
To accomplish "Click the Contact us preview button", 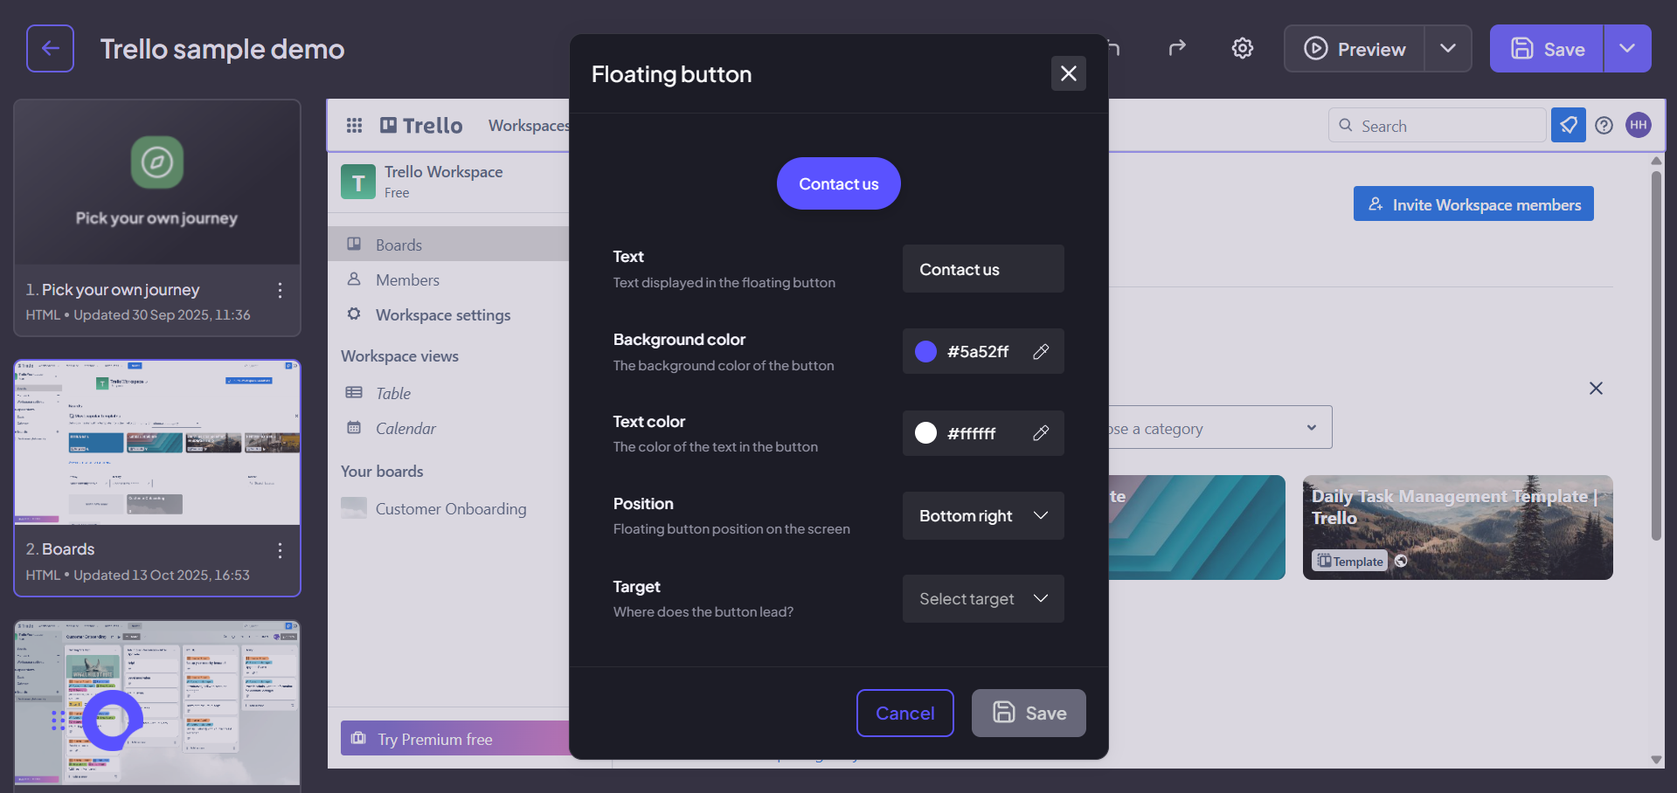I will [838, 183].
